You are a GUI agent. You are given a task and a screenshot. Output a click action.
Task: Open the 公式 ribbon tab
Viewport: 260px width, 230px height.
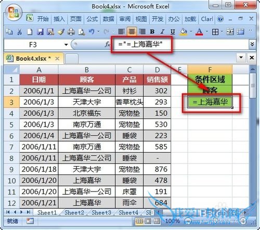[x=92, y=19]
